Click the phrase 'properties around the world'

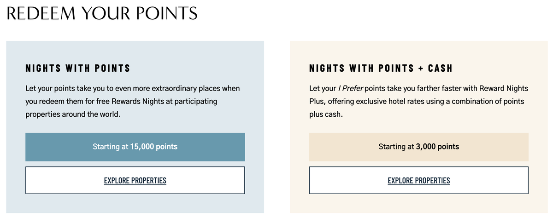pyautogui.click(x=73, y=114)
